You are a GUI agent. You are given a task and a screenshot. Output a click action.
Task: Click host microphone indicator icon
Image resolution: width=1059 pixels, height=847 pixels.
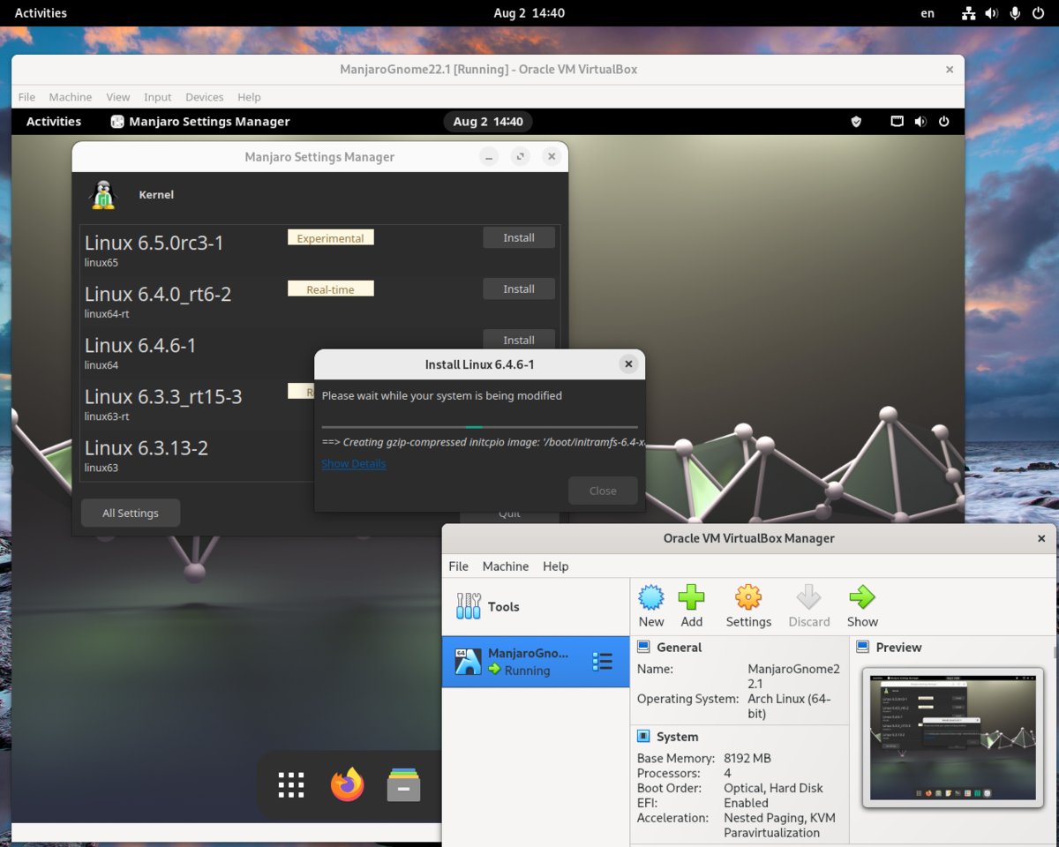point(1016,13)
